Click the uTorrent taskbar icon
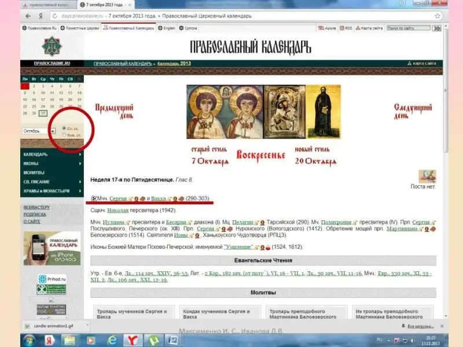This screenshot has height=347, width=463. pyautogui.click(x=153, y=339)
